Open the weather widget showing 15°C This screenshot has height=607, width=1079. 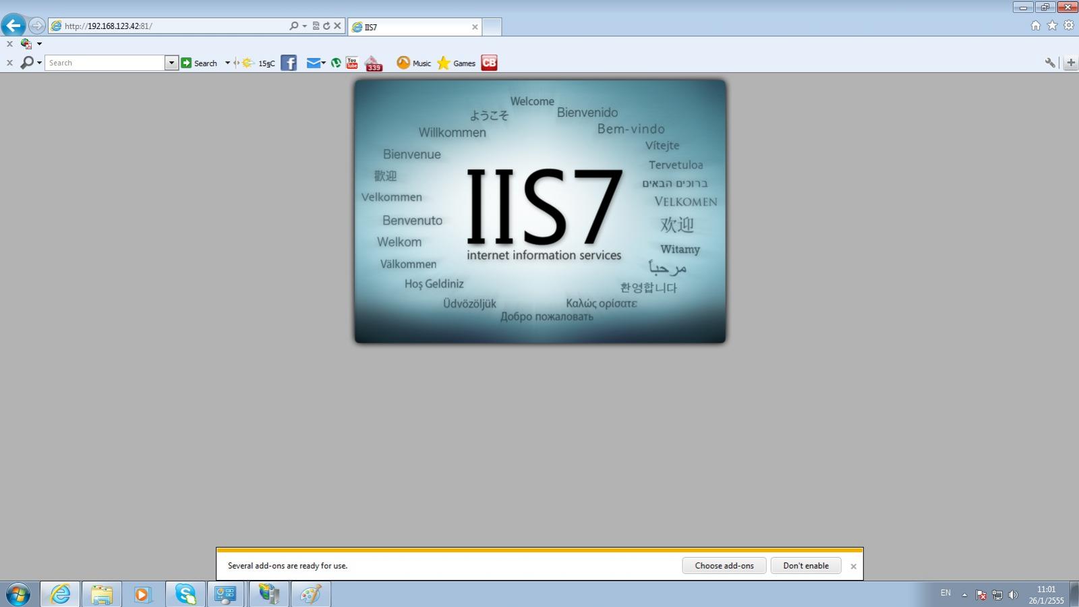click(258, 63)
